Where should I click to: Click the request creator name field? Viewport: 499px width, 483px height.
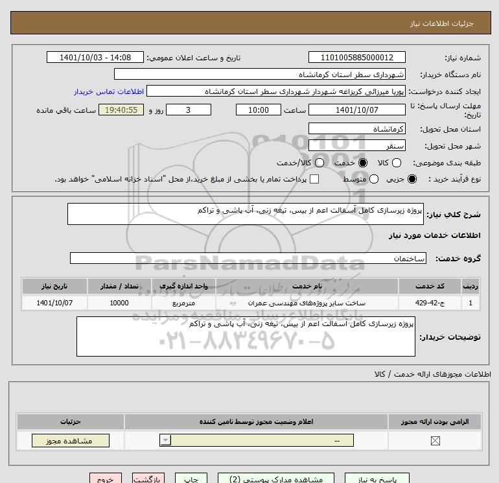[276, 91]
